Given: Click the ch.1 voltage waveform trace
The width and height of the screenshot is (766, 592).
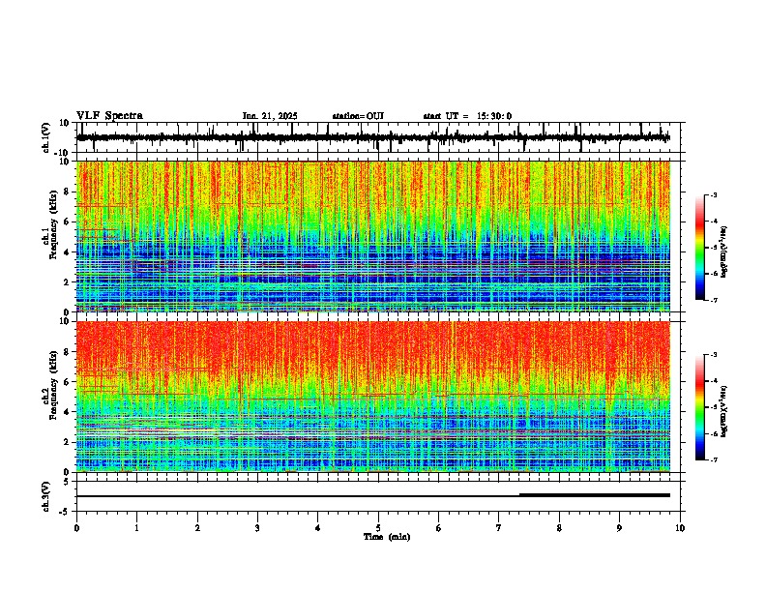Looking at the screenshot, I should [373, 137].
